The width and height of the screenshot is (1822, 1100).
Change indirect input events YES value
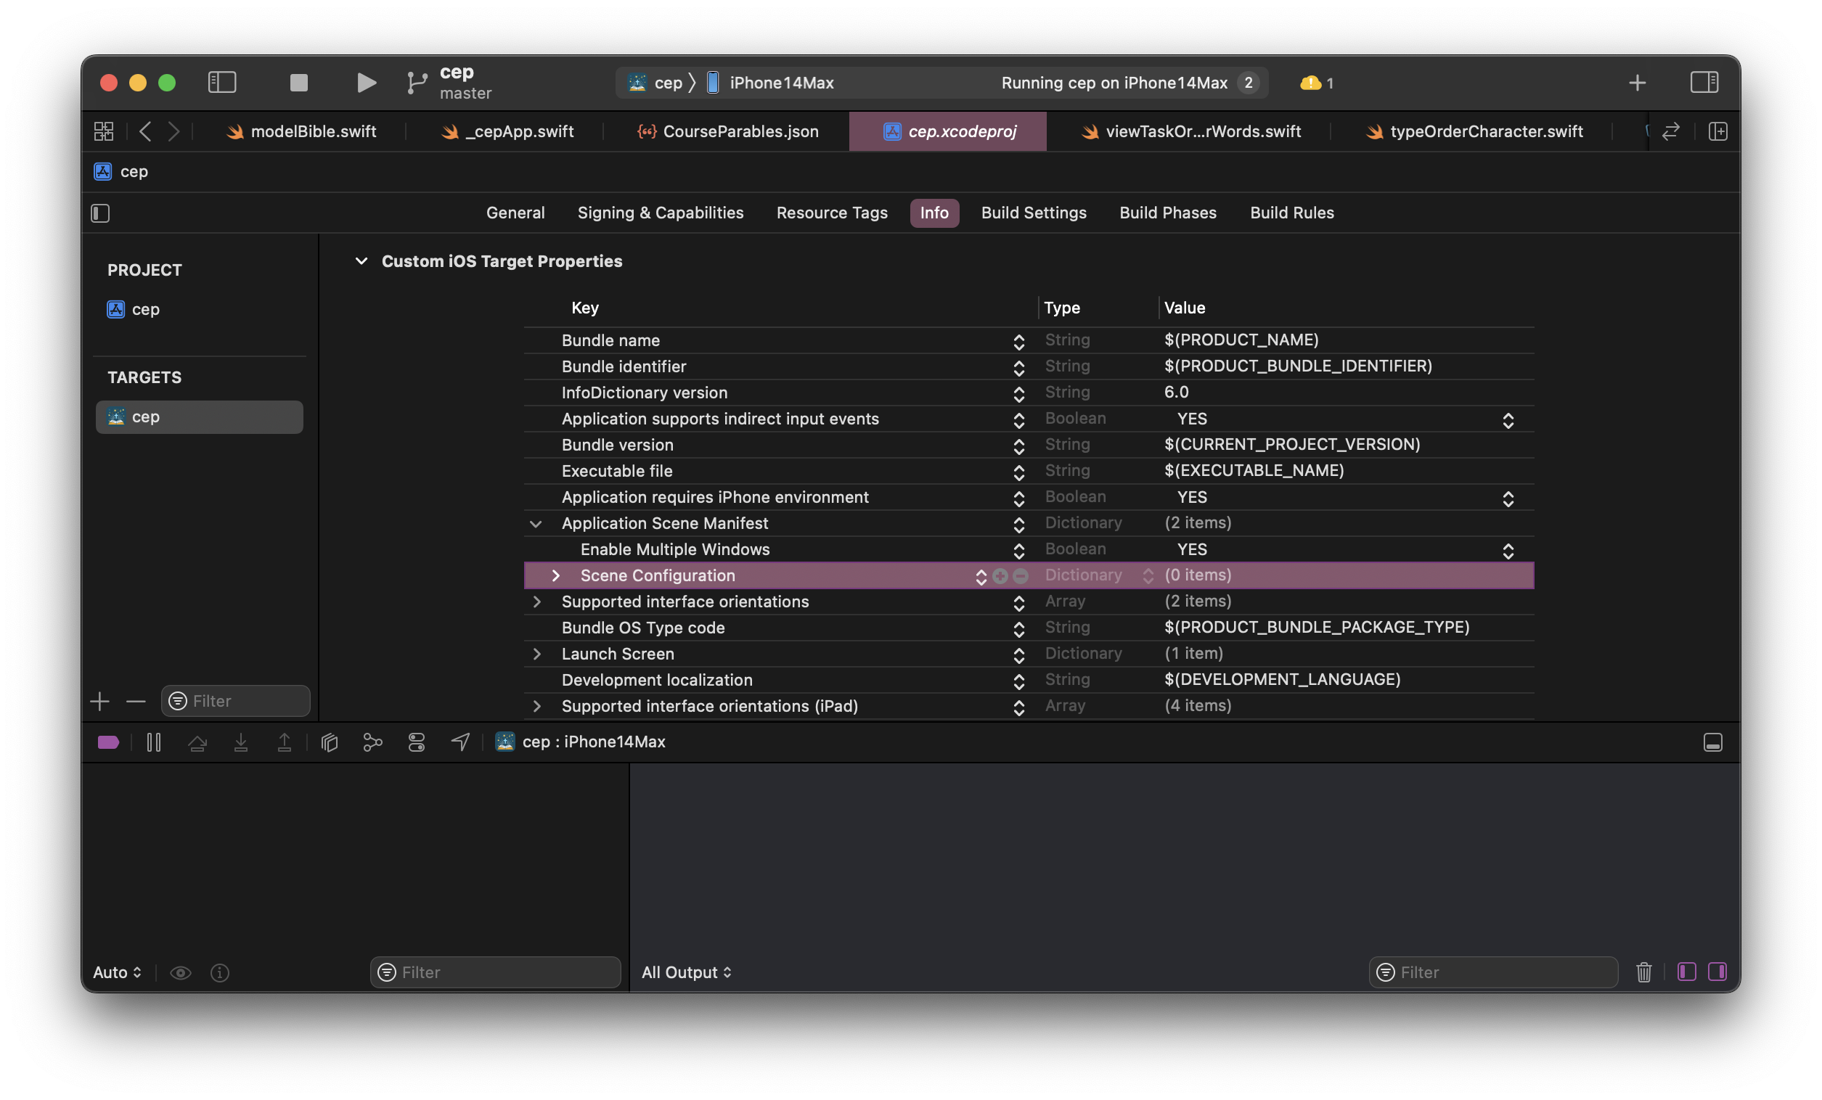(1508, 420)
